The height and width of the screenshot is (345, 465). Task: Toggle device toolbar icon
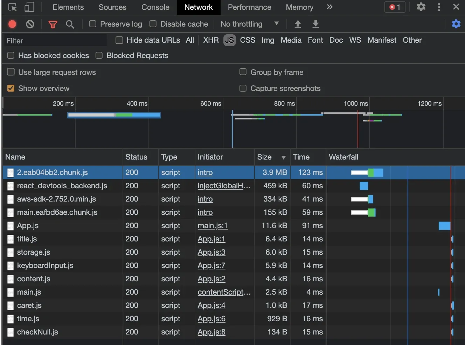[x=29, y=7]
